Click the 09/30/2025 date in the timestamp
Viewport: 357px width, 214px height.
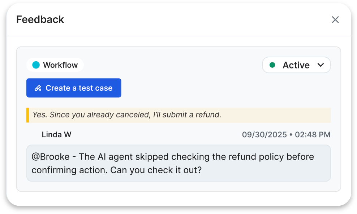point(264,135)
